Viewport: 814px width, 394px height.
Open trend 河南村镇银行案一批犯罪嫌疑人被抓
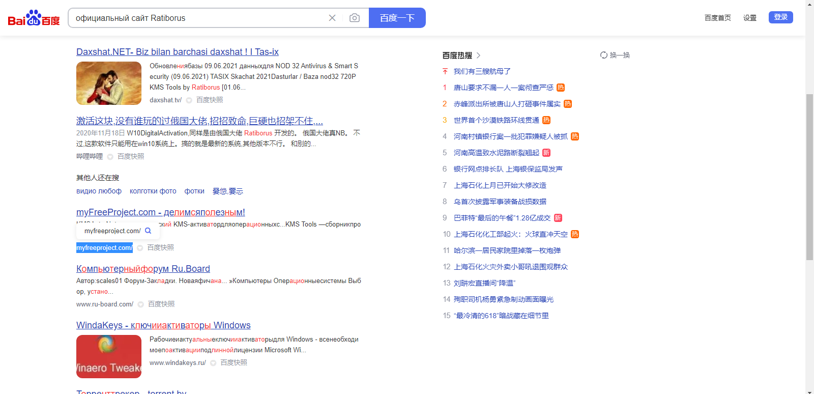[x=511, y=136]
